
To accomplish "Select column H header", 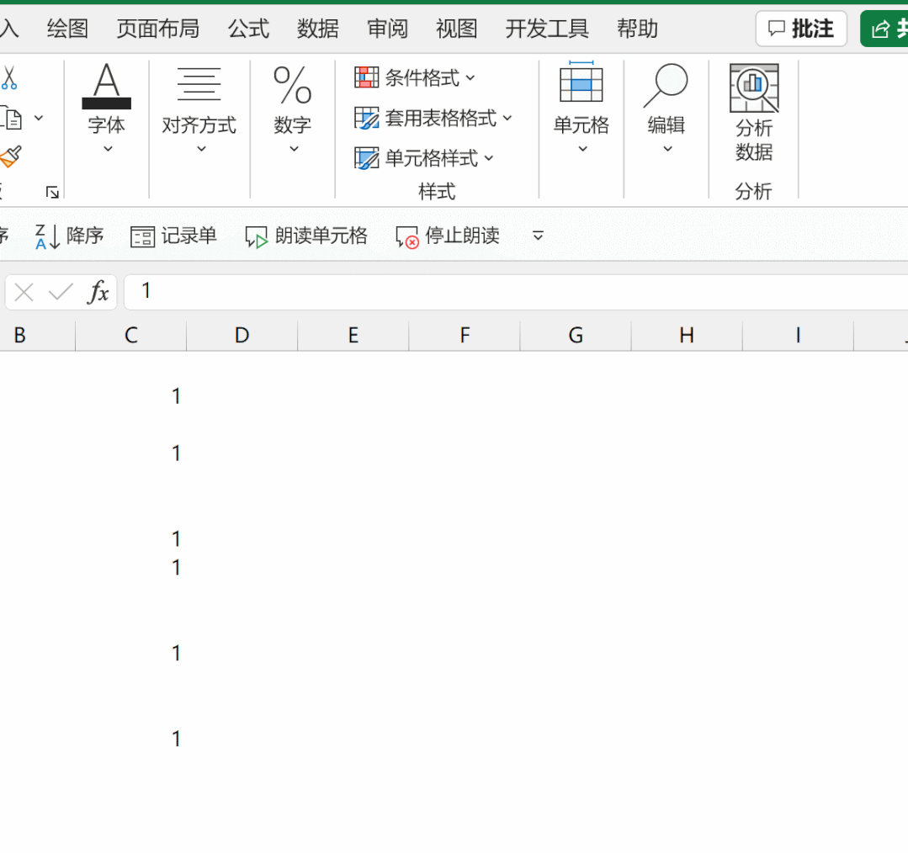I will (687, 336).
